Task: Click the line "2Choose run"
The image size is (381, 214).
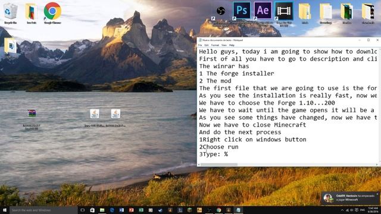Action: 218,147
